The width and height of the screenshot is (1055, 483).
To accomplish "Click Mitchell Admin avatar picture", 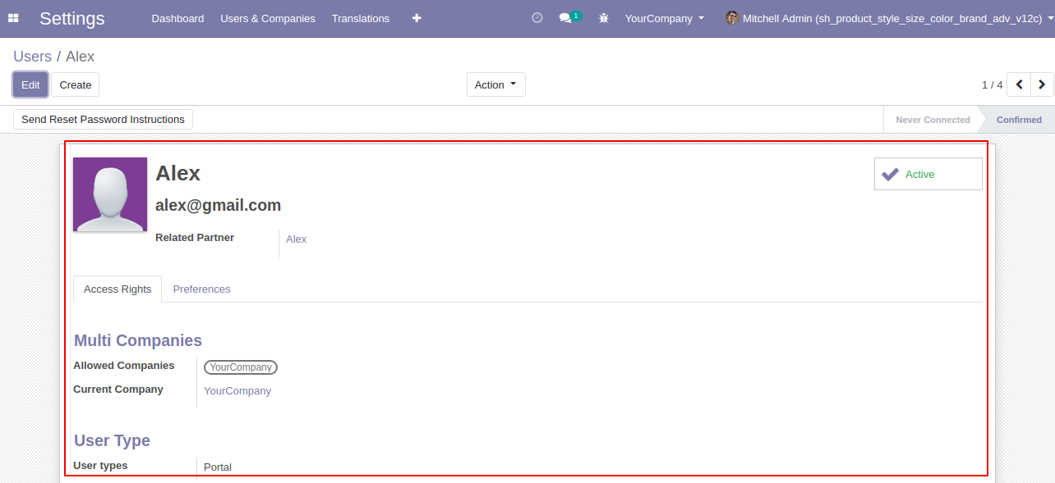I will pos(731,18).
